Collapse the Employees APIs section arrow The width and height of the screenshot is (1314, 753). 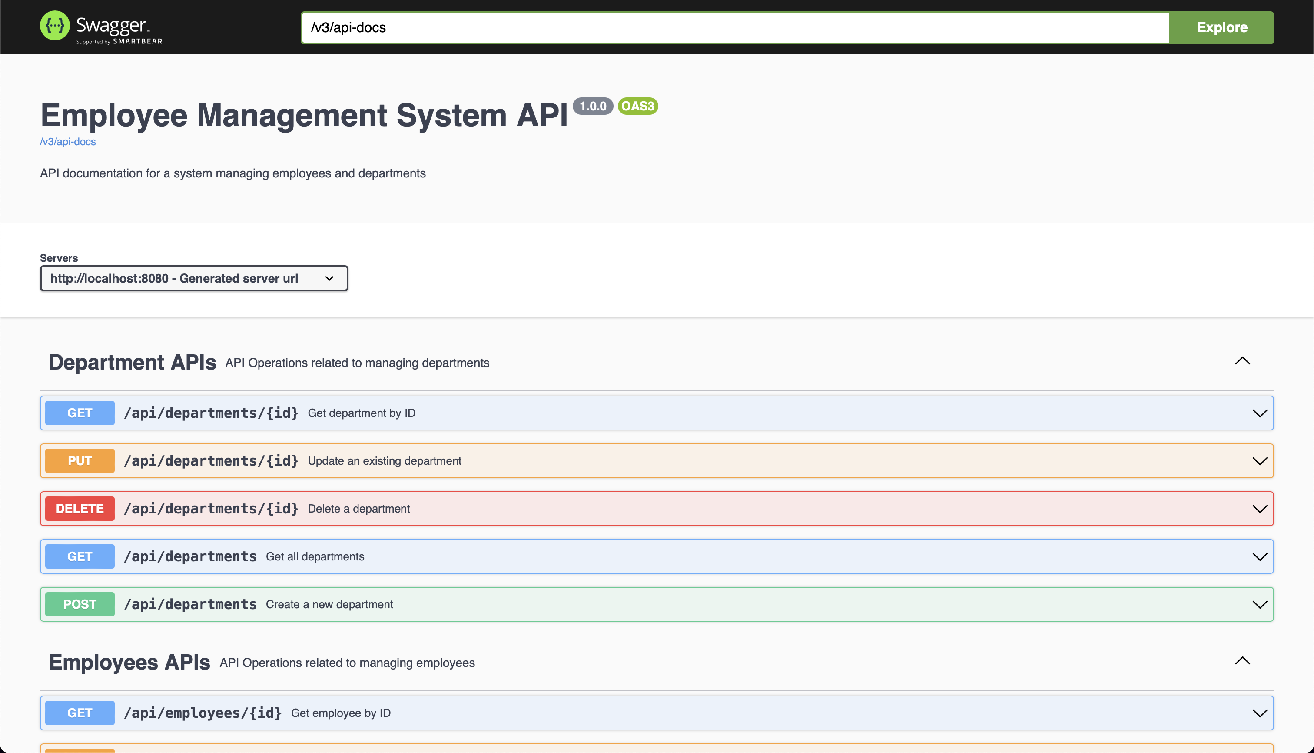coord(1242,661)
